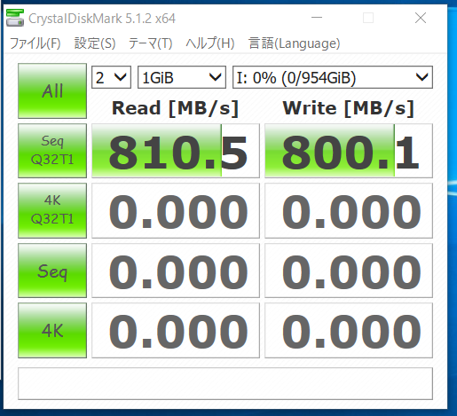The height and width of the screenshot is (416, 457).
Task: Open the テーマ(T) menu
Action: [x=150, y=43]
